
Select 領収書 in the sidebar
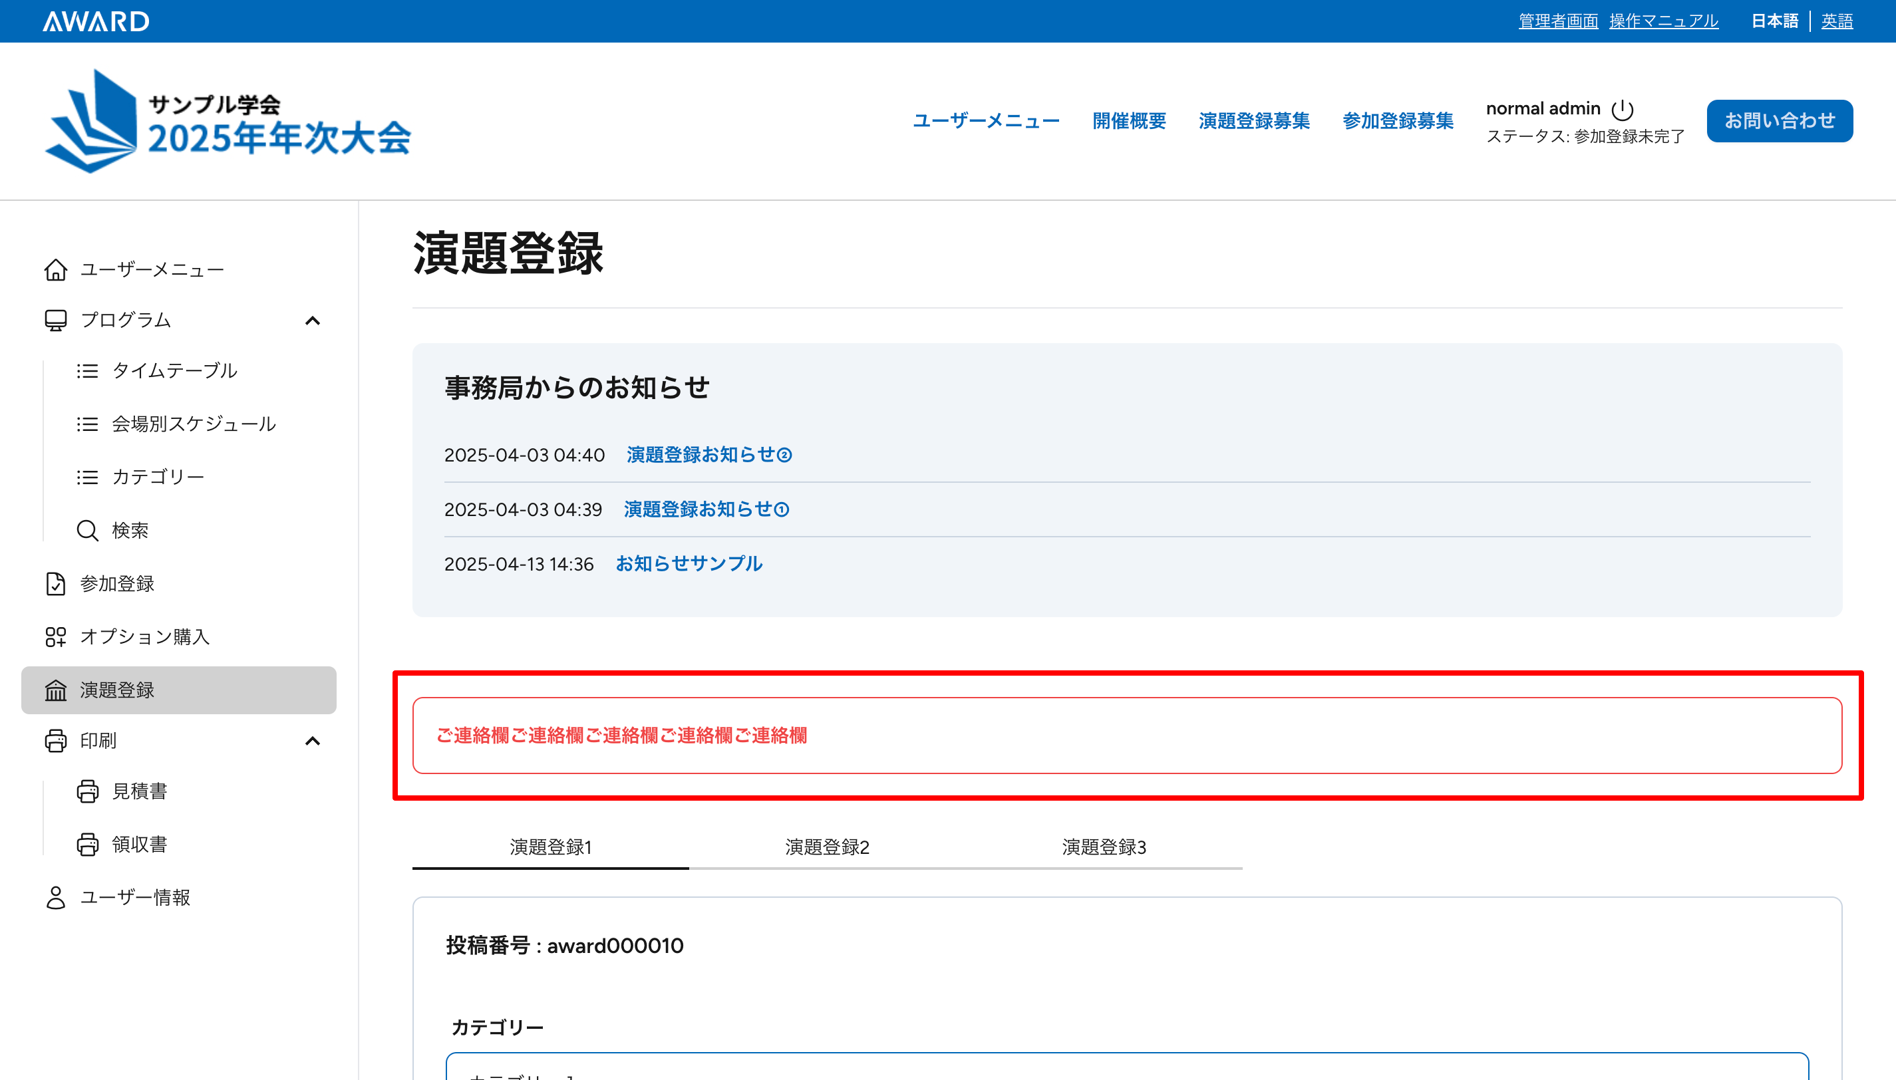click(x=140, y=844)
